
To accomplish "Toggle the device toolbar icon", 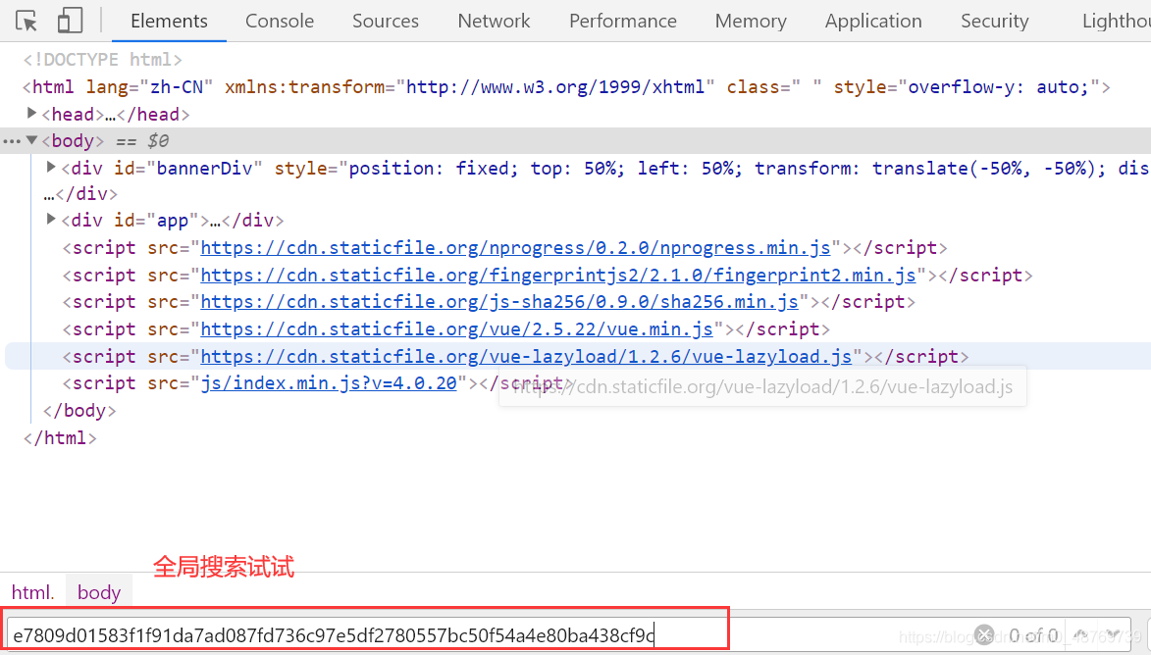I will coord(70,21).
